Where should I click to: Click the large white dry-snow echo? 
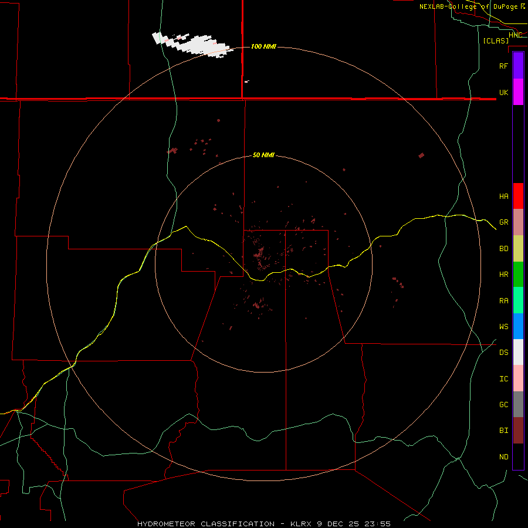pyautogui.click(x=192, y=45)
